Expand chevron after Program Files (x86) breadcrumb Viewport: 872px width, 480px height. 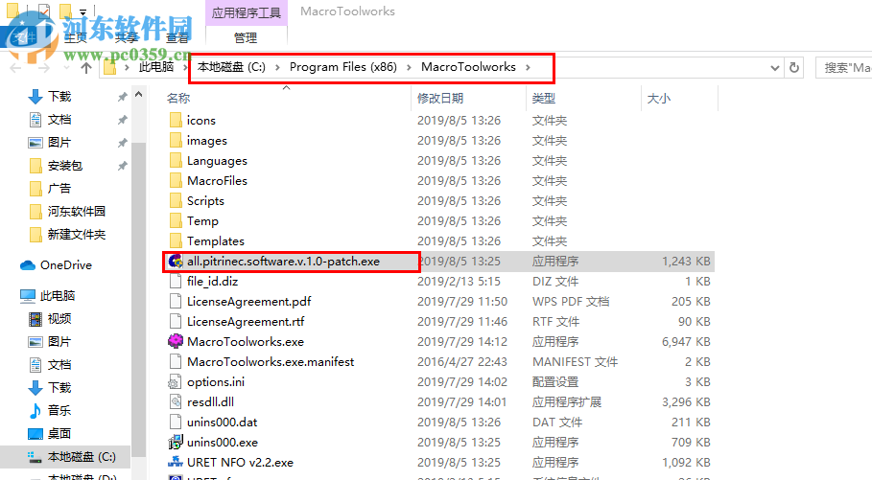410,67
